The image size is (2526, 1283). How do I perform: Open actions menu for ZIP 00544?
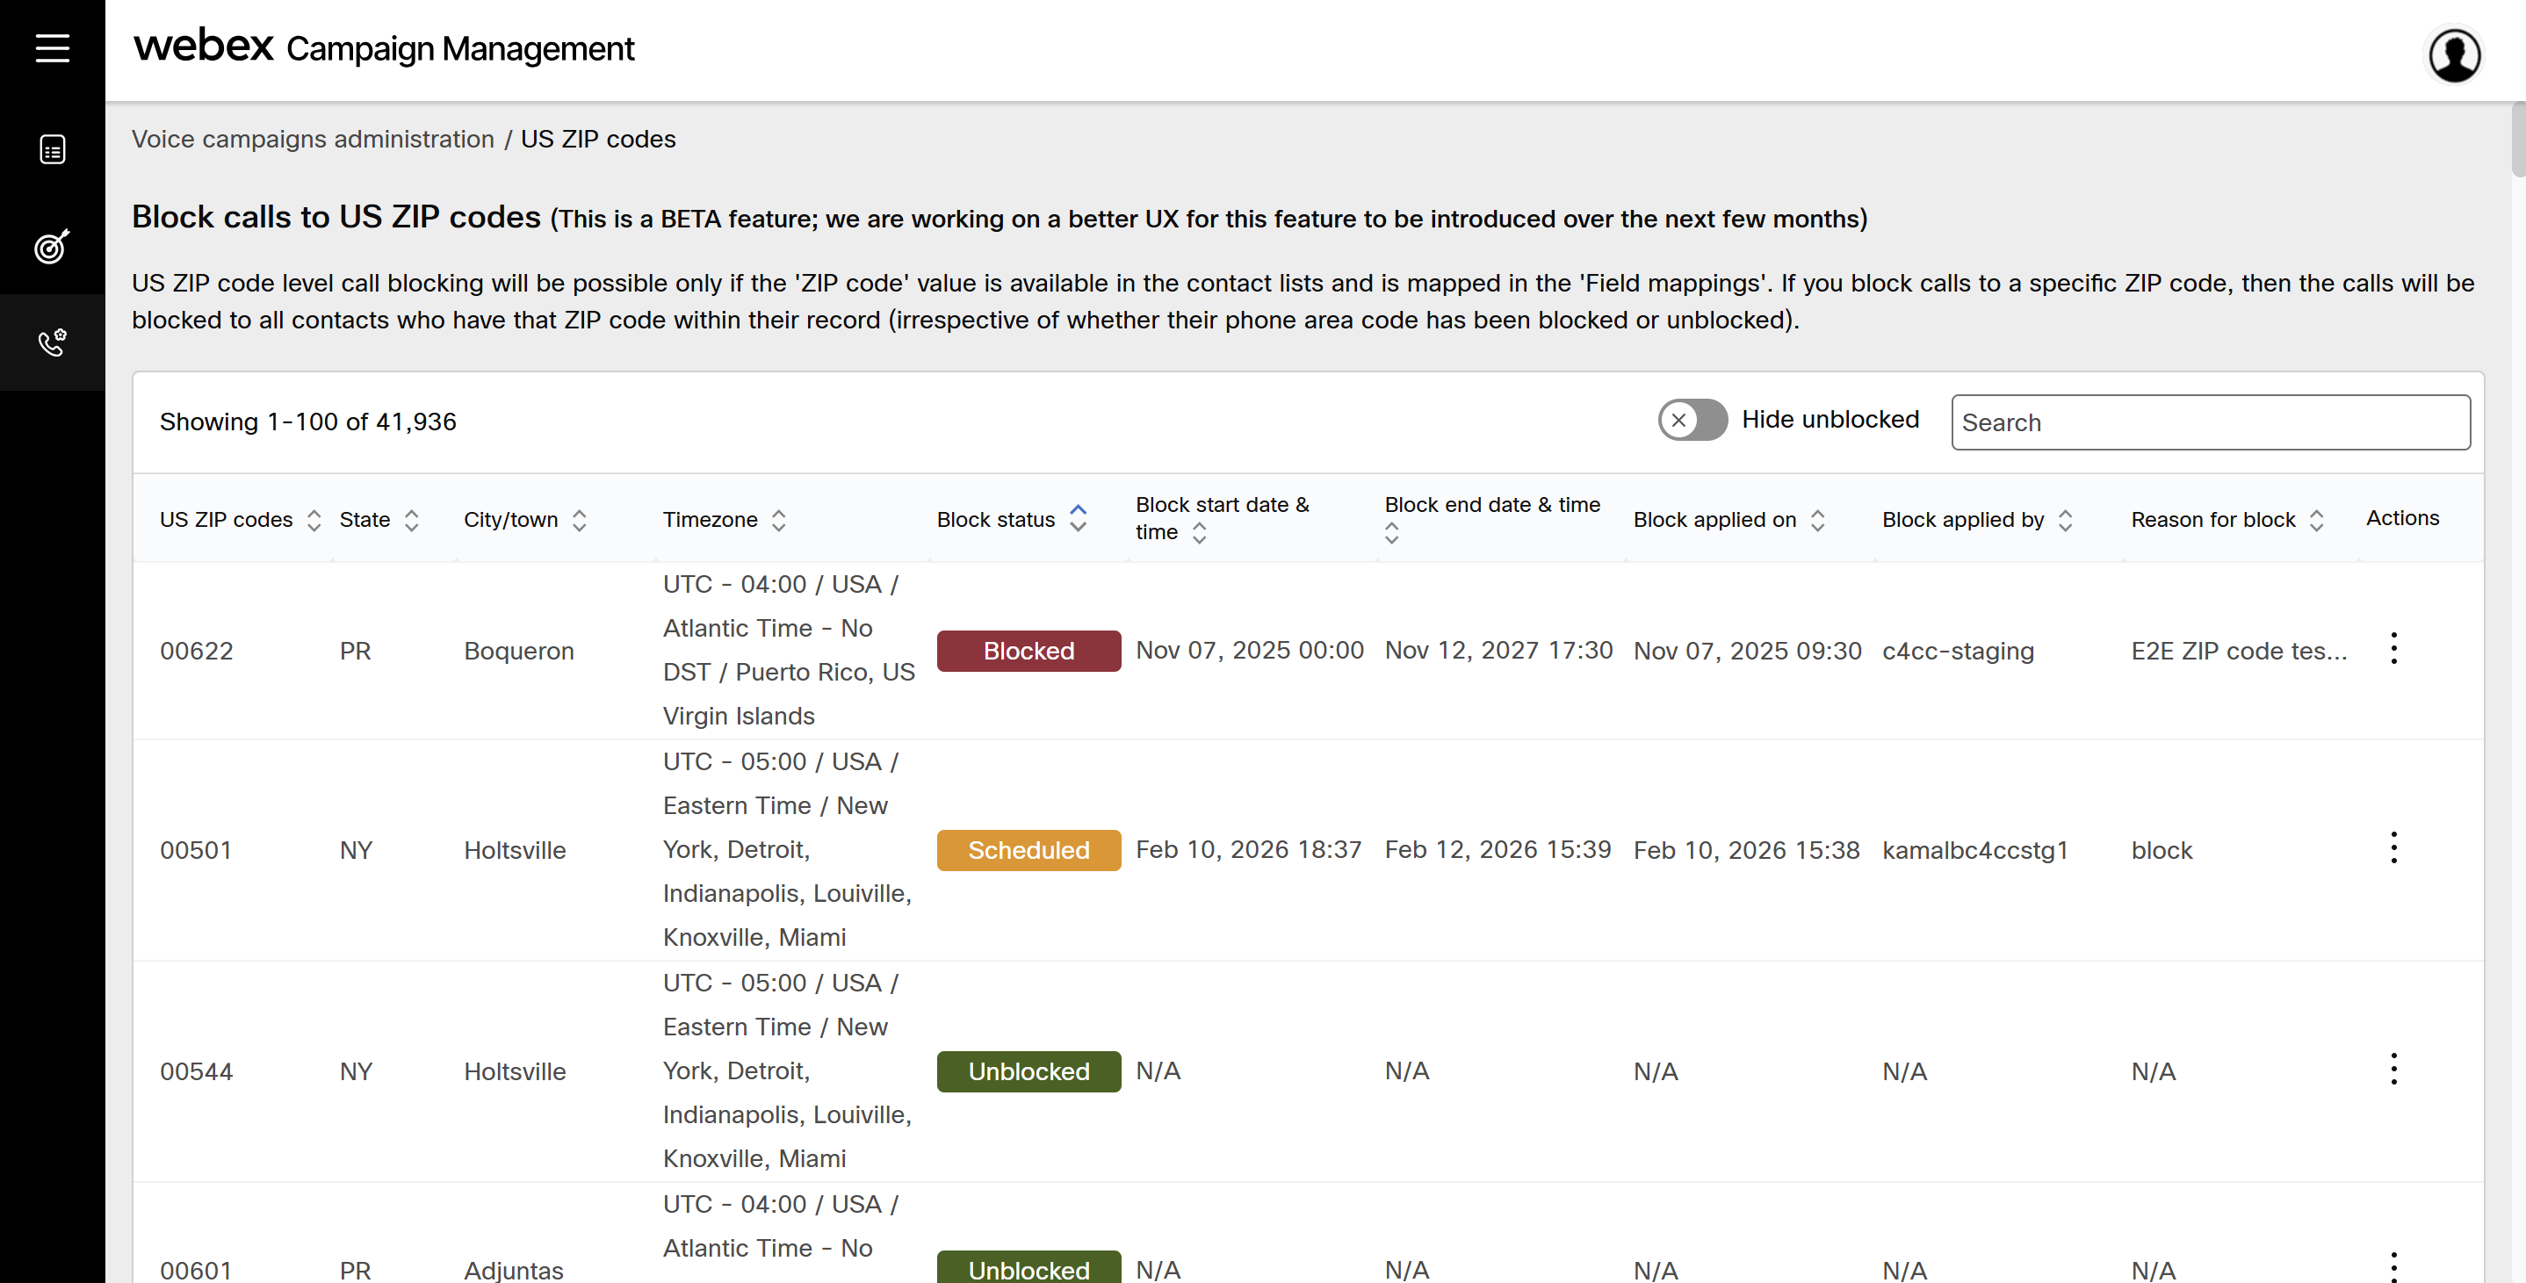[2392, 1070]
